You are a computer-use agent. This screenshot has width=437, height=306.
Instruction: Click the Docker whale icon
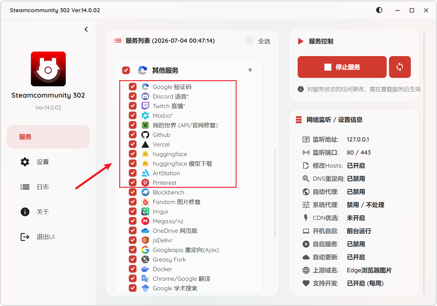(145, 269)
